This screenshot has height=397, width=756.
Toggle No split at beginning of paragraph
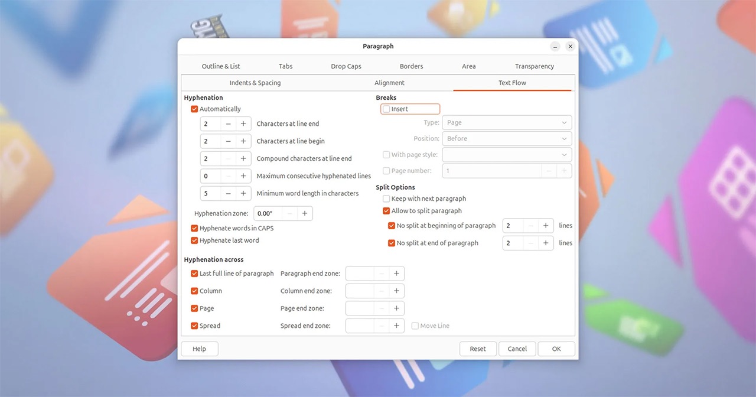392,226
